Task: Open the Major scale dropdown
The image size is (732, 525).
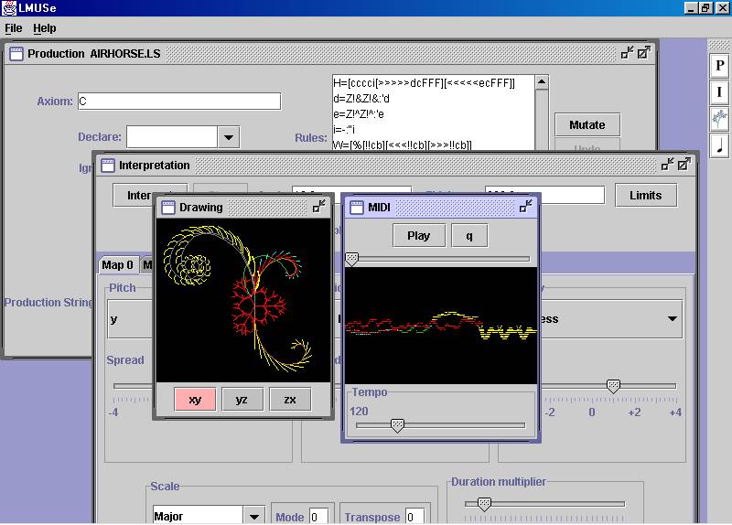Action: click(x=254, y=516)
